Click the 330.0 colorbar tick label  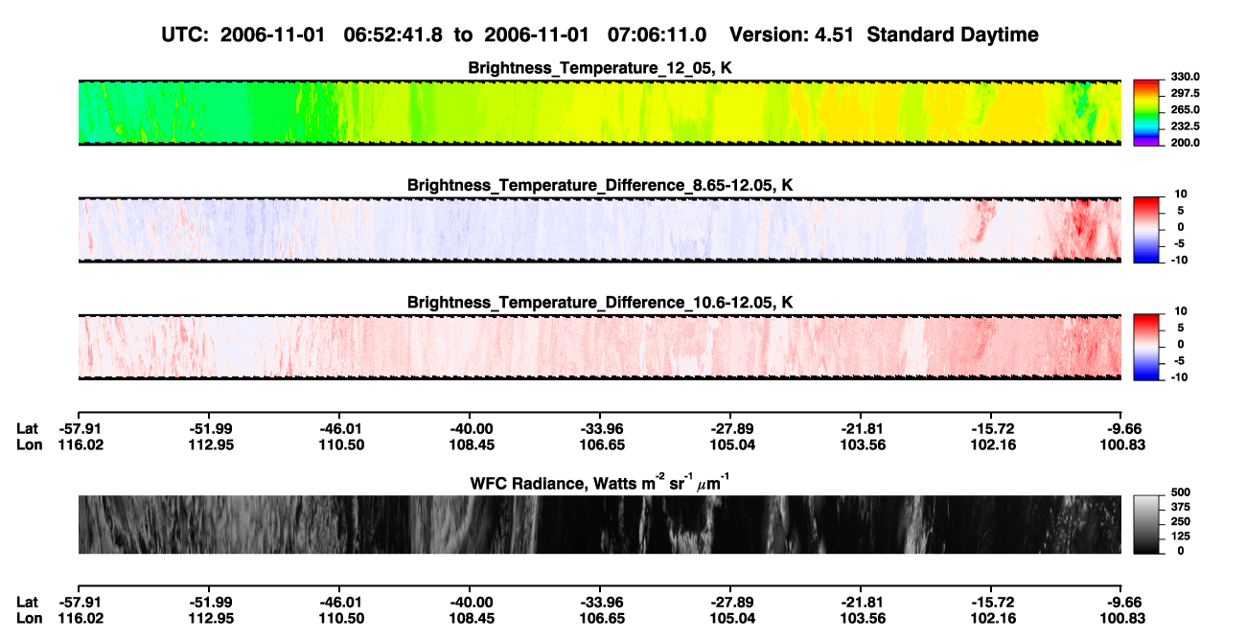[1185, 78]
